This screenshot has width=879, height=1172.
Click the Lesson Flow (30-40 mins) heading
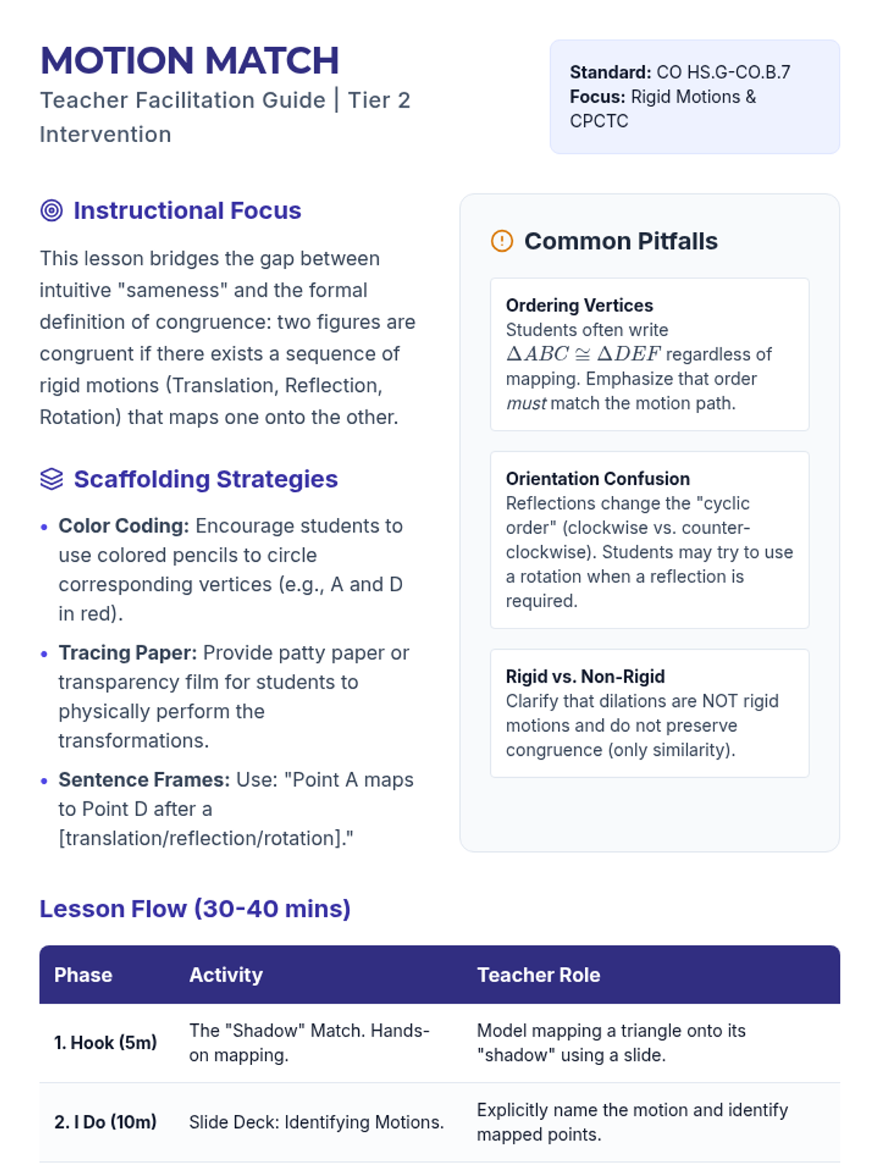[195, 908]
